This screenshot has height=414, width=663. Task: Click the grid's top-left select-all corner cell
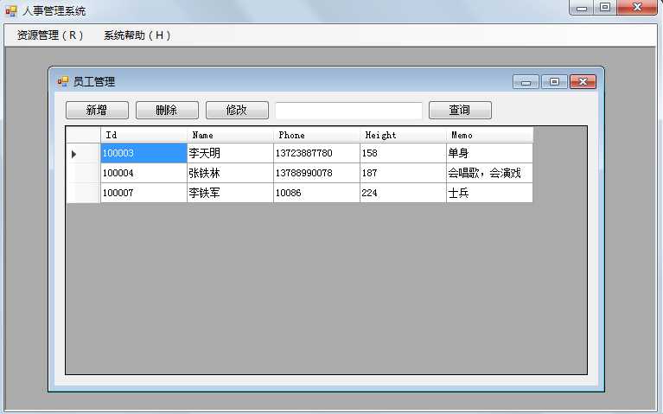point(83,135)
